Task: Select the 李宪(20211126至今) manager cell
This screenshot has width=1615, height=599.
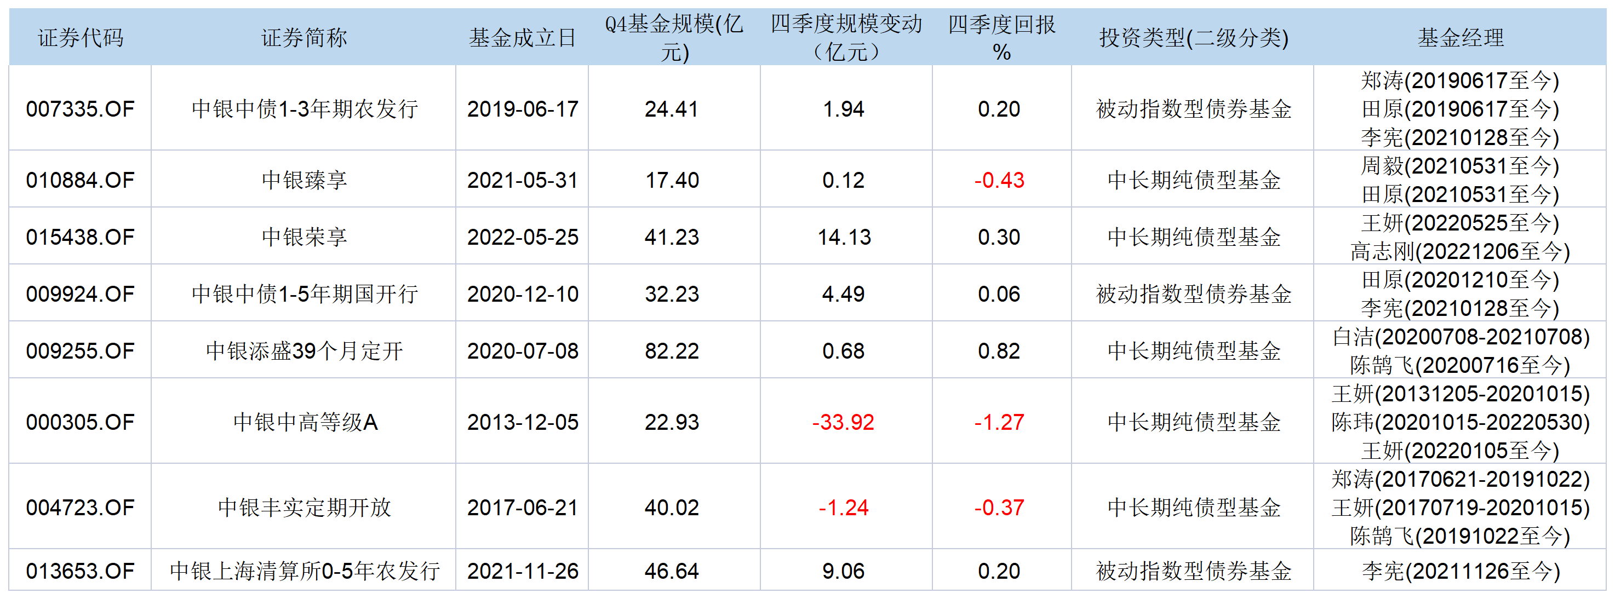Action: click(x=1460, y=571)
